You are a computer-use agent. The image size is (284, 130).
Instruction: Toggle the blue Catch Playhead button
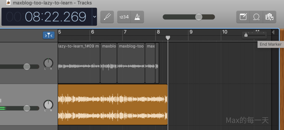49,35
